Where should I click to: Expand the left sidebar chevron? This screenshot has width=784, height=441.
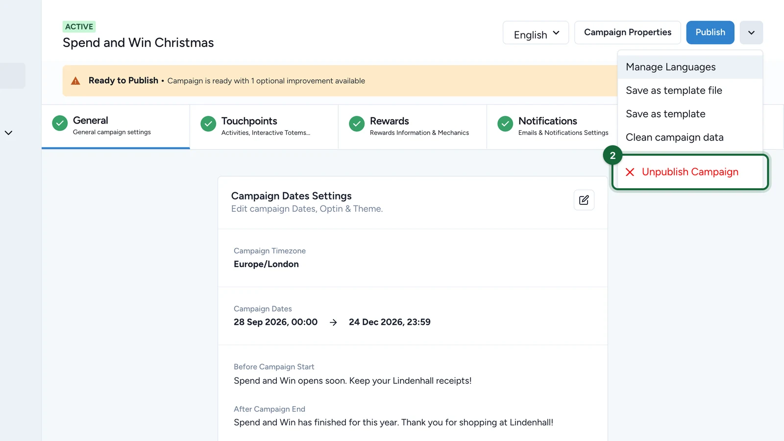(x=8, y=133)
